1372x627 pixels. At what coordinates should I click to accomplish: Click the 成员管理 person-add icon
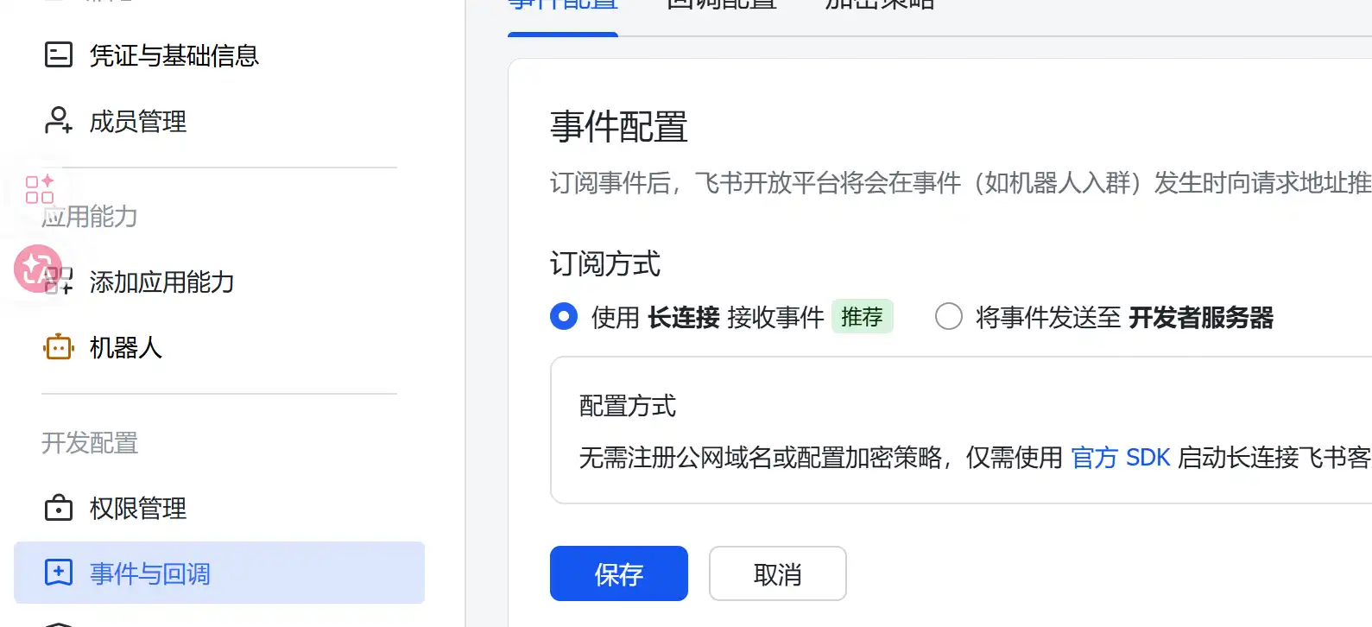pos(57,121)
